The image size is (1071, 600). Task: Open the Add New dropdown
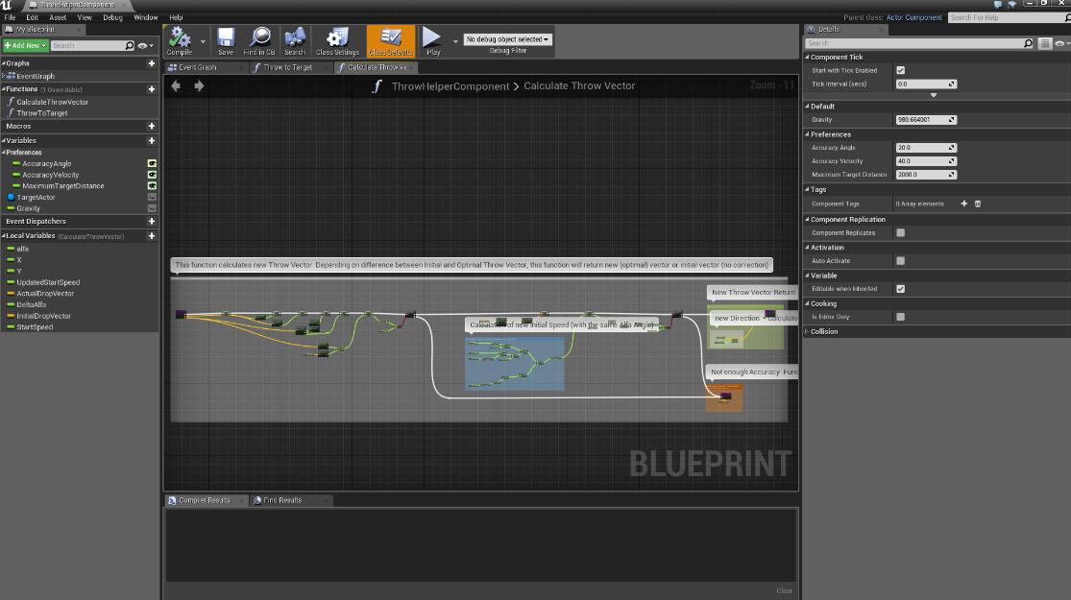pos(25,45)
